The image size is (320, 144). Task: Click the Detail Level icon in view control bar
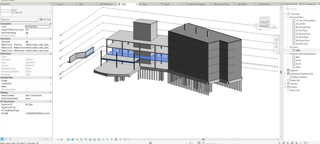(68, 140)
